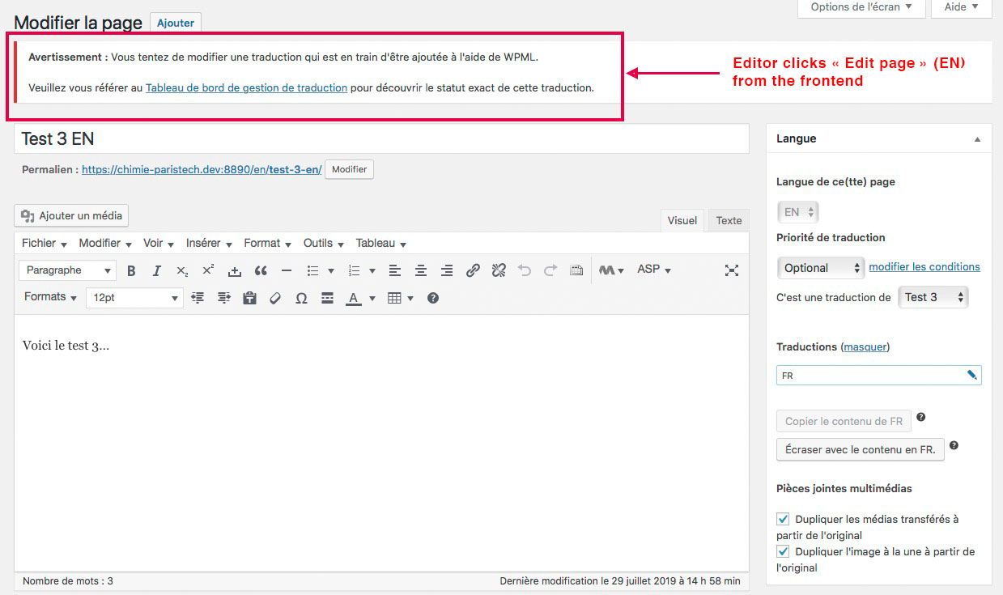Click the clear formatting eraser icon
1003x595 pixels.
click(275, 298)
